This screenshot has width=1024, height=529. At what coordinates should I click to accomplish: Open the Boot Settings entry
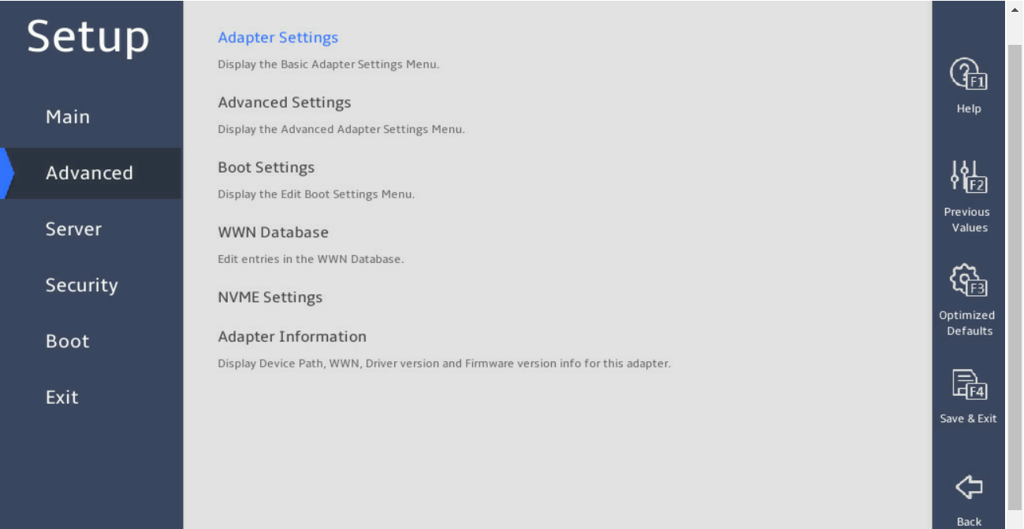point(266,168)
